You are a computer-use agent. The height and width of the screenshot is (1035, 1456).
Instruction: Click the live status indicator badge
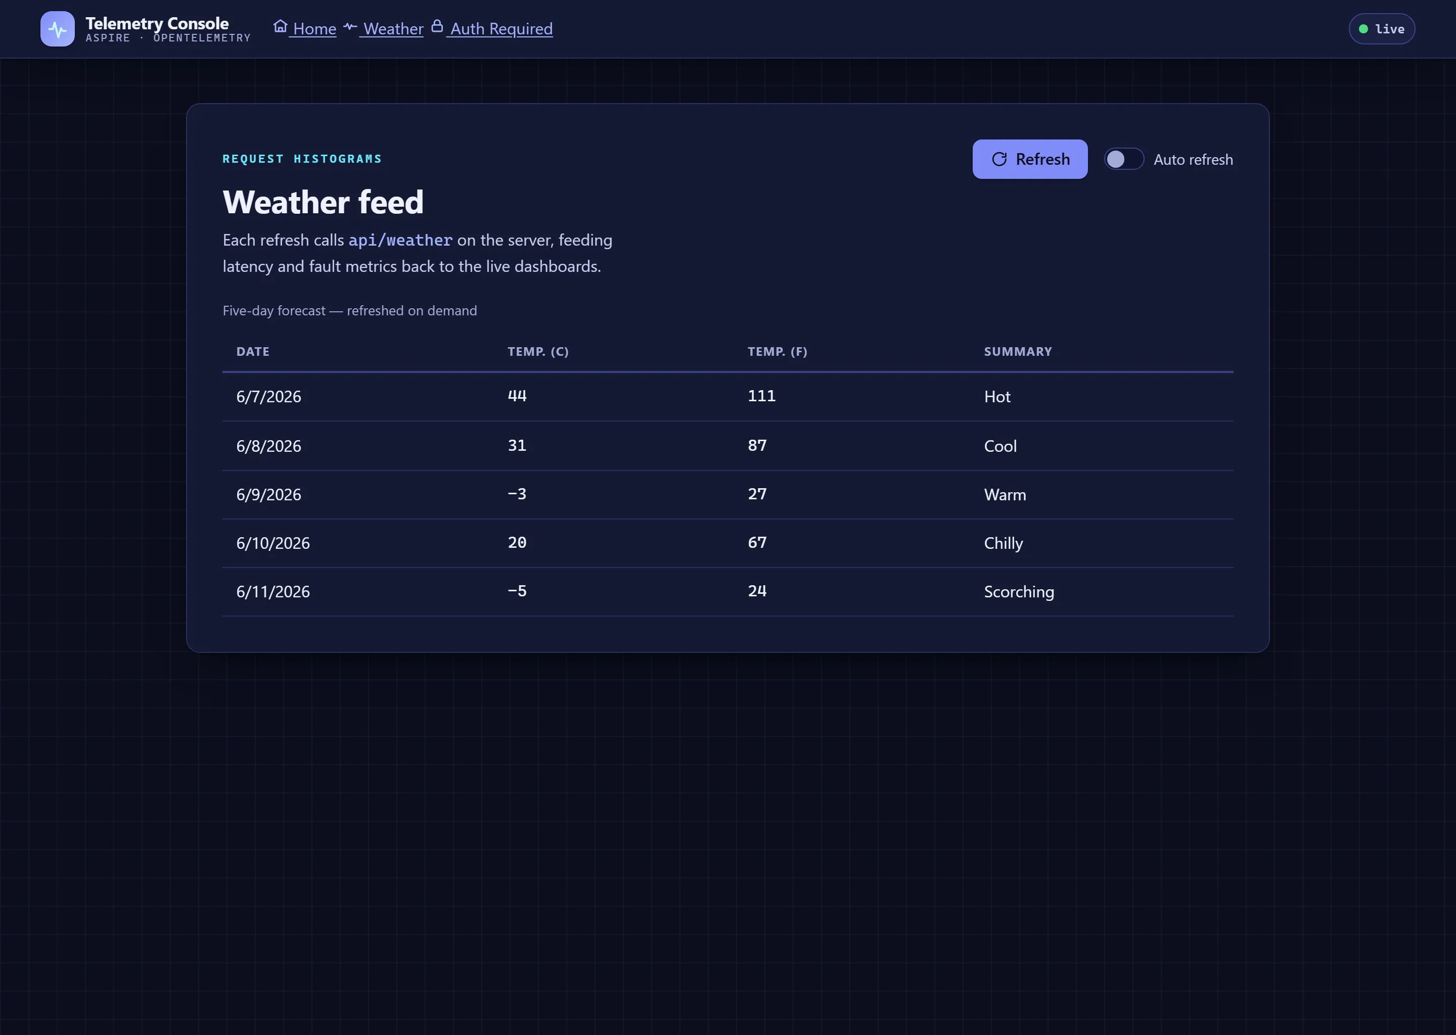tap(1381, 29)
